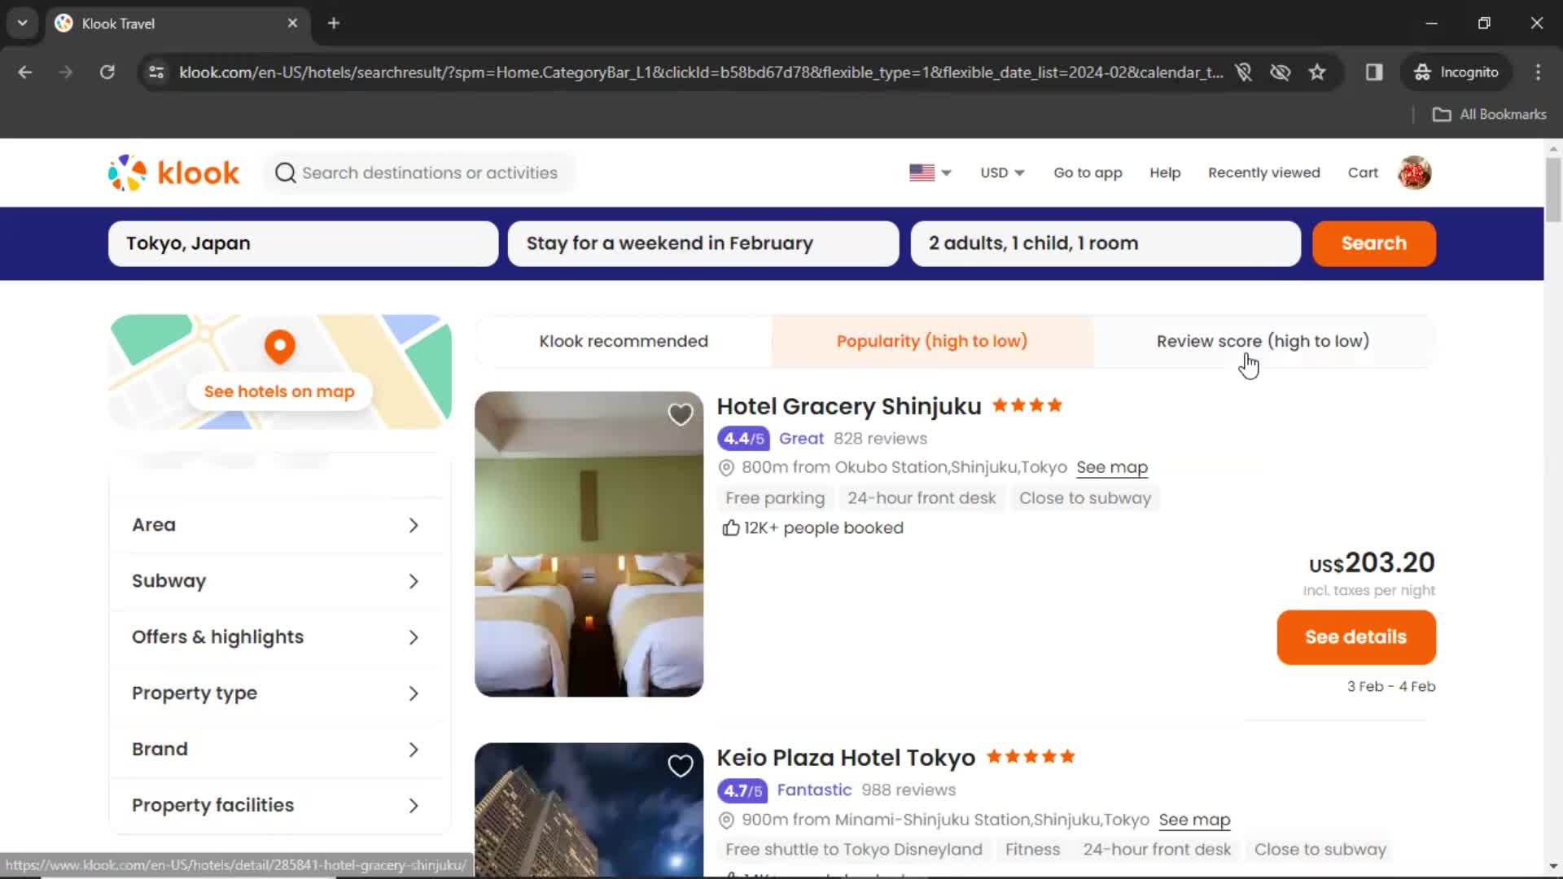The height and width of the screenshot is (879, 1563).
Task: Click the Keio Plaza Hotel building photo
Action: (589, 810)
